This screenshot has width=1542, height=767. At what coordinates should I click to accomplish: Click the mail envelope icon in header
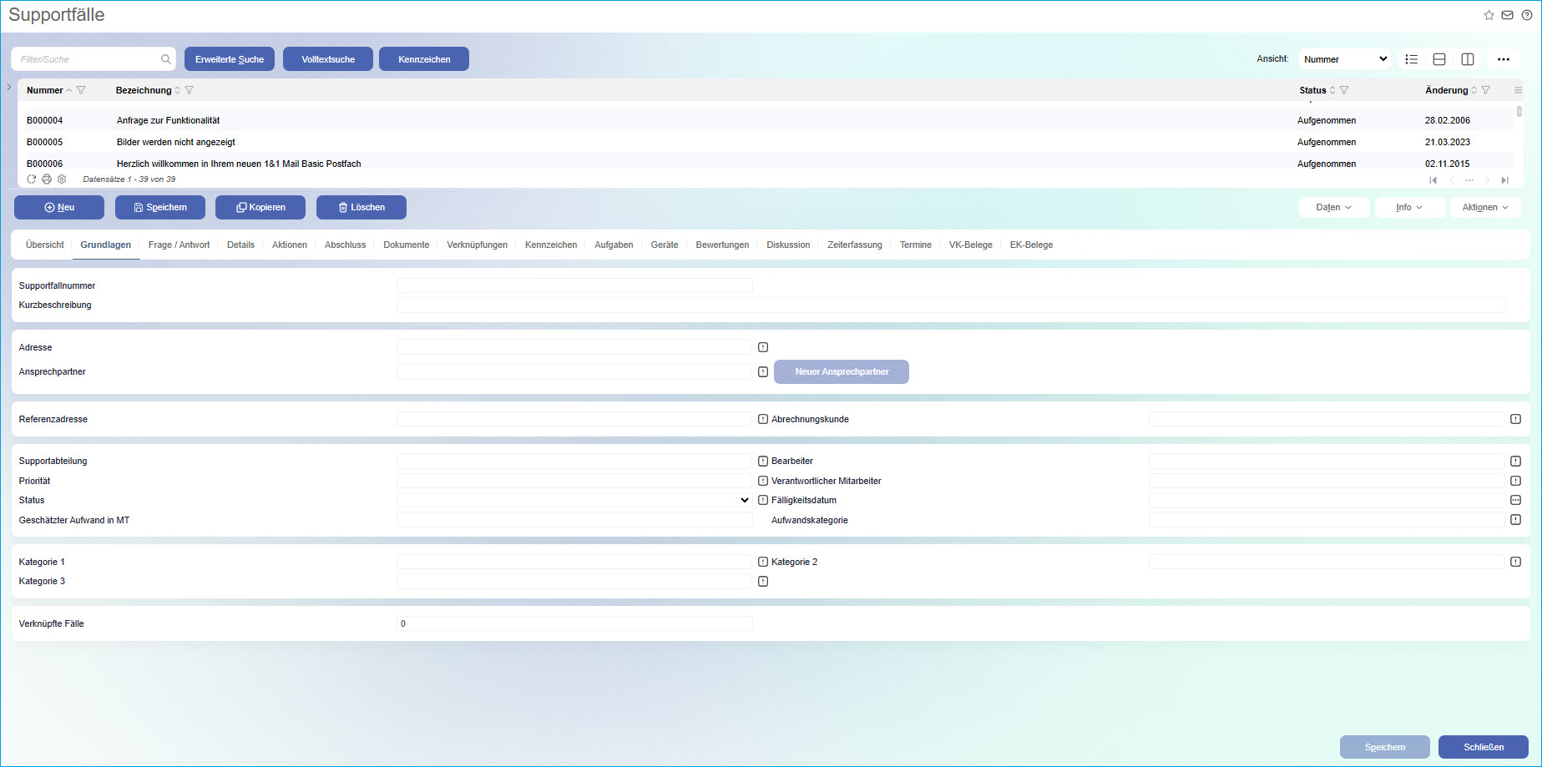point(1507,15)
